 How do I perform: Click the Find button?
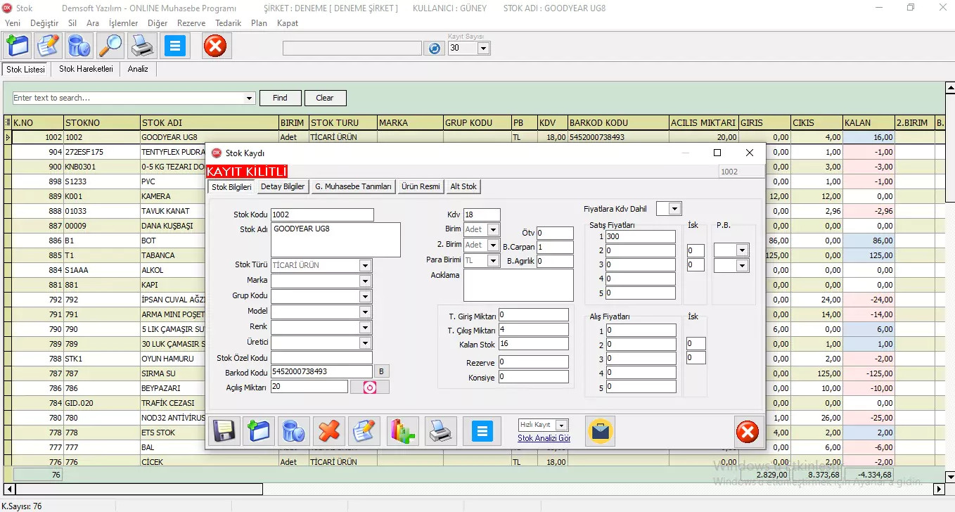[x=280, y=98]
